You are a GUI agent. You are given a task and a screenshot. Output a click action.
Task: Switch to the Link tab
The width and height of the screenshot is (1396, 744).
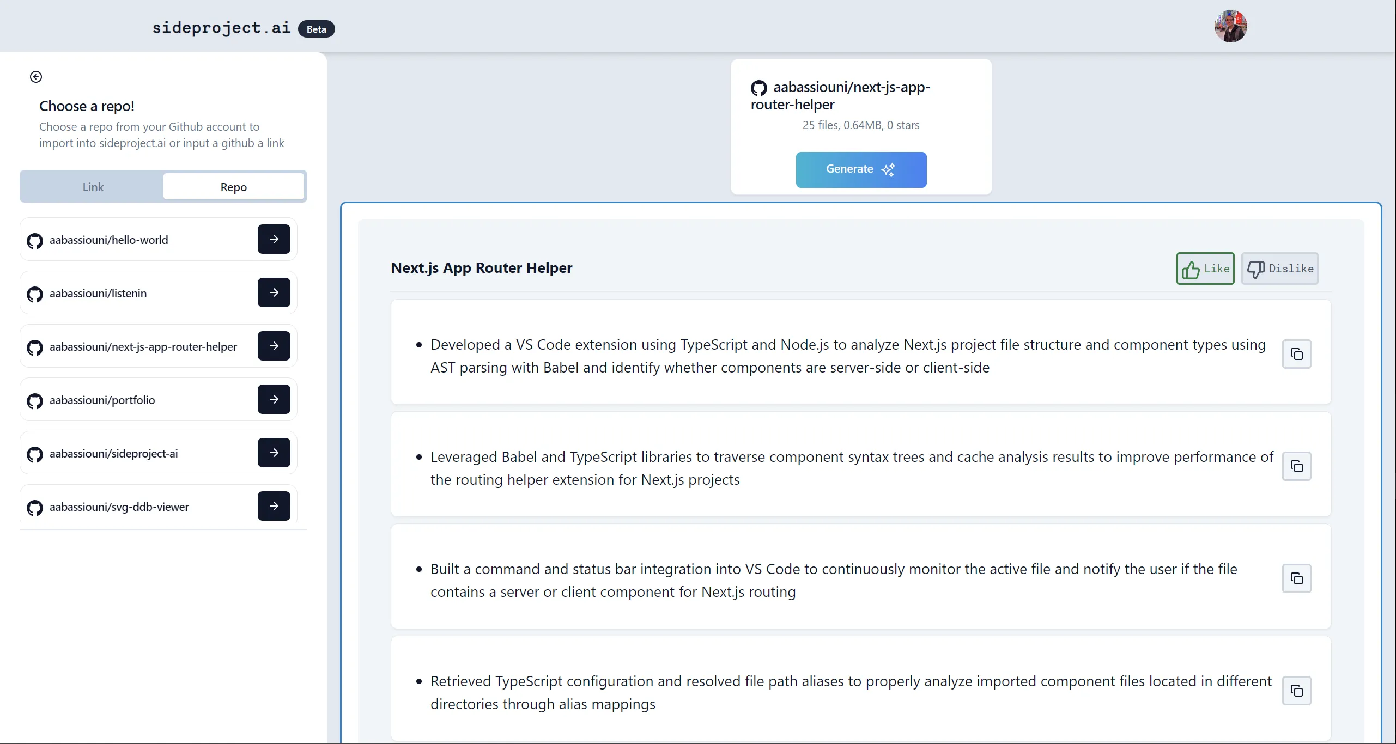tap(93, 187)
